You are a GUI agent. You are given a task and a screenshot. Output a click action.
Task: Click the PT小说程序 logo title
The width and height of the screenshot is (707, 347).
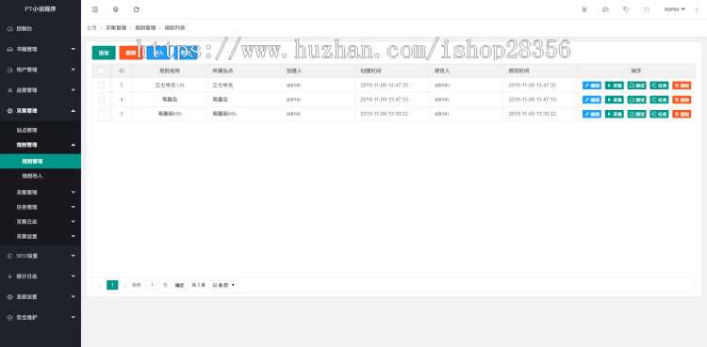(41, 9)
